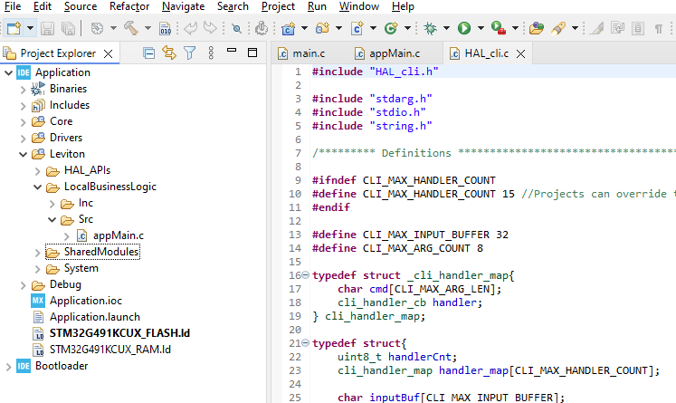The image size is (676, 403).
Task: Open the New C source file dropdown arrow
Action: pyautogui.click(x=374, y=28)
